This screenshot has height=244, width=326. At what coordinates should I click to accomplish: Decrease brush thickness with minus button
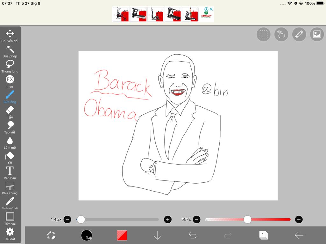(67, 219)
